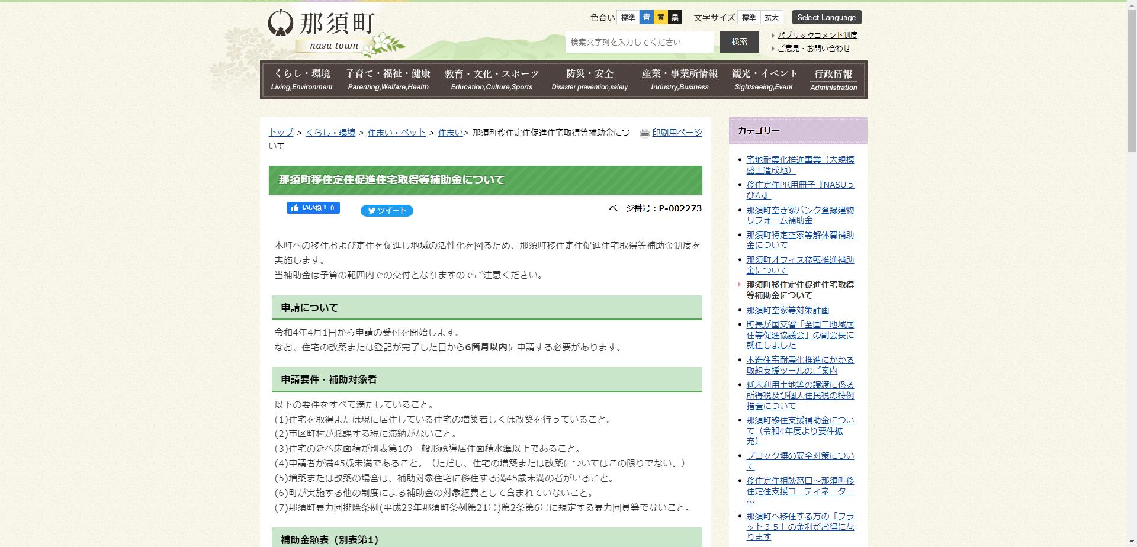Focus the 検索文字列 search input field

[640, 42]
